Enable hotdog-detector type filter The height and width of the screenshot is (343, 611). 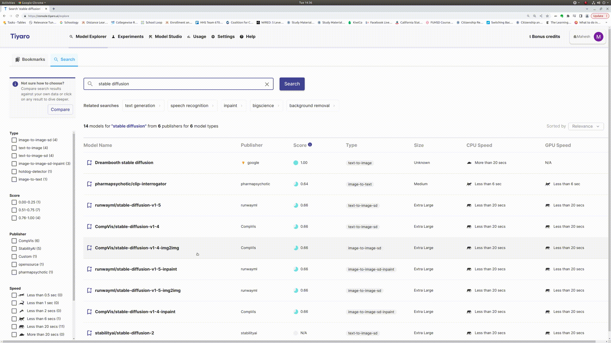[x=14, y=171]
